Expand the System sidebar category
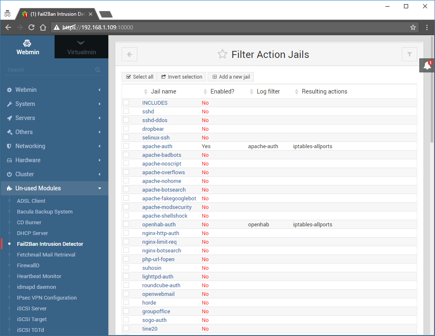The width and height of the screenshot is (435, 336). [54, 104]
